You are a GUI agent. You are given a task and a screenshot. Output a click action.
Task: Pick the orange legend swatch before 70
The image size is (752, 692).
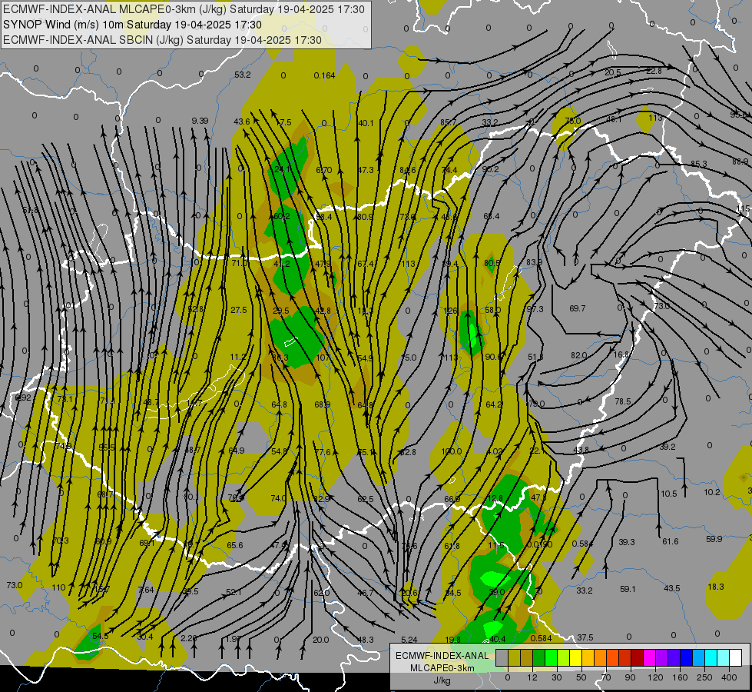[x=601, y=658]
